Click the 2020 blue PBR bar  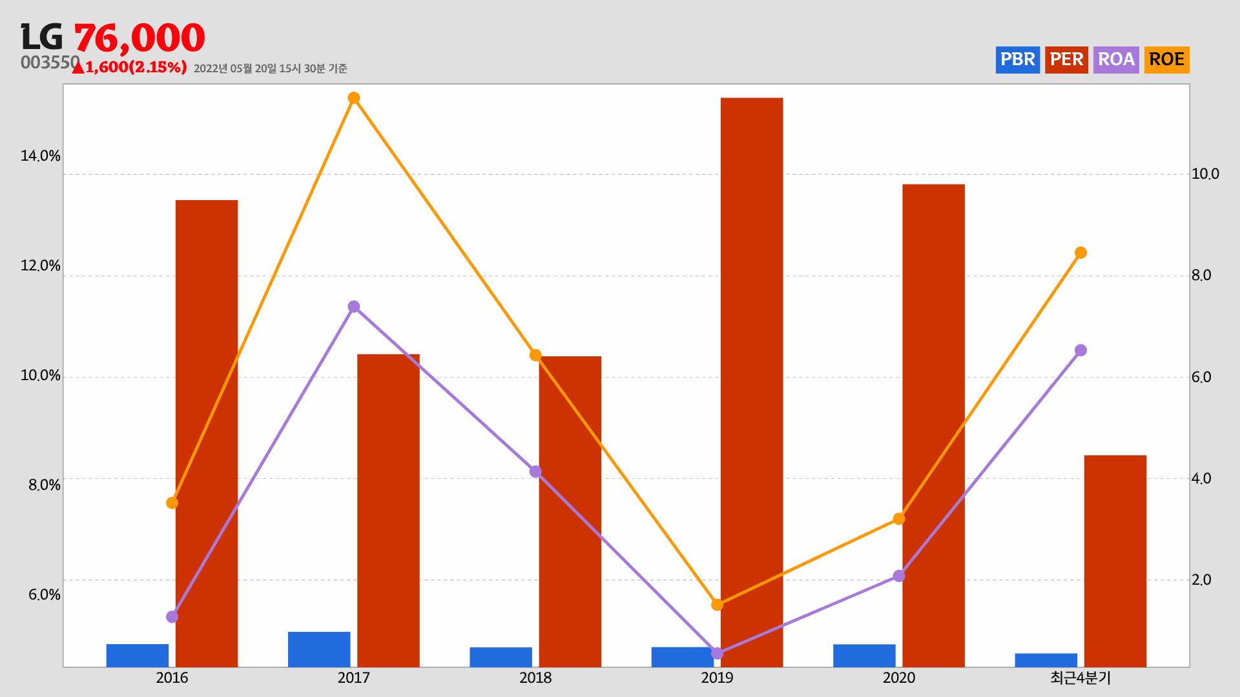864,656
